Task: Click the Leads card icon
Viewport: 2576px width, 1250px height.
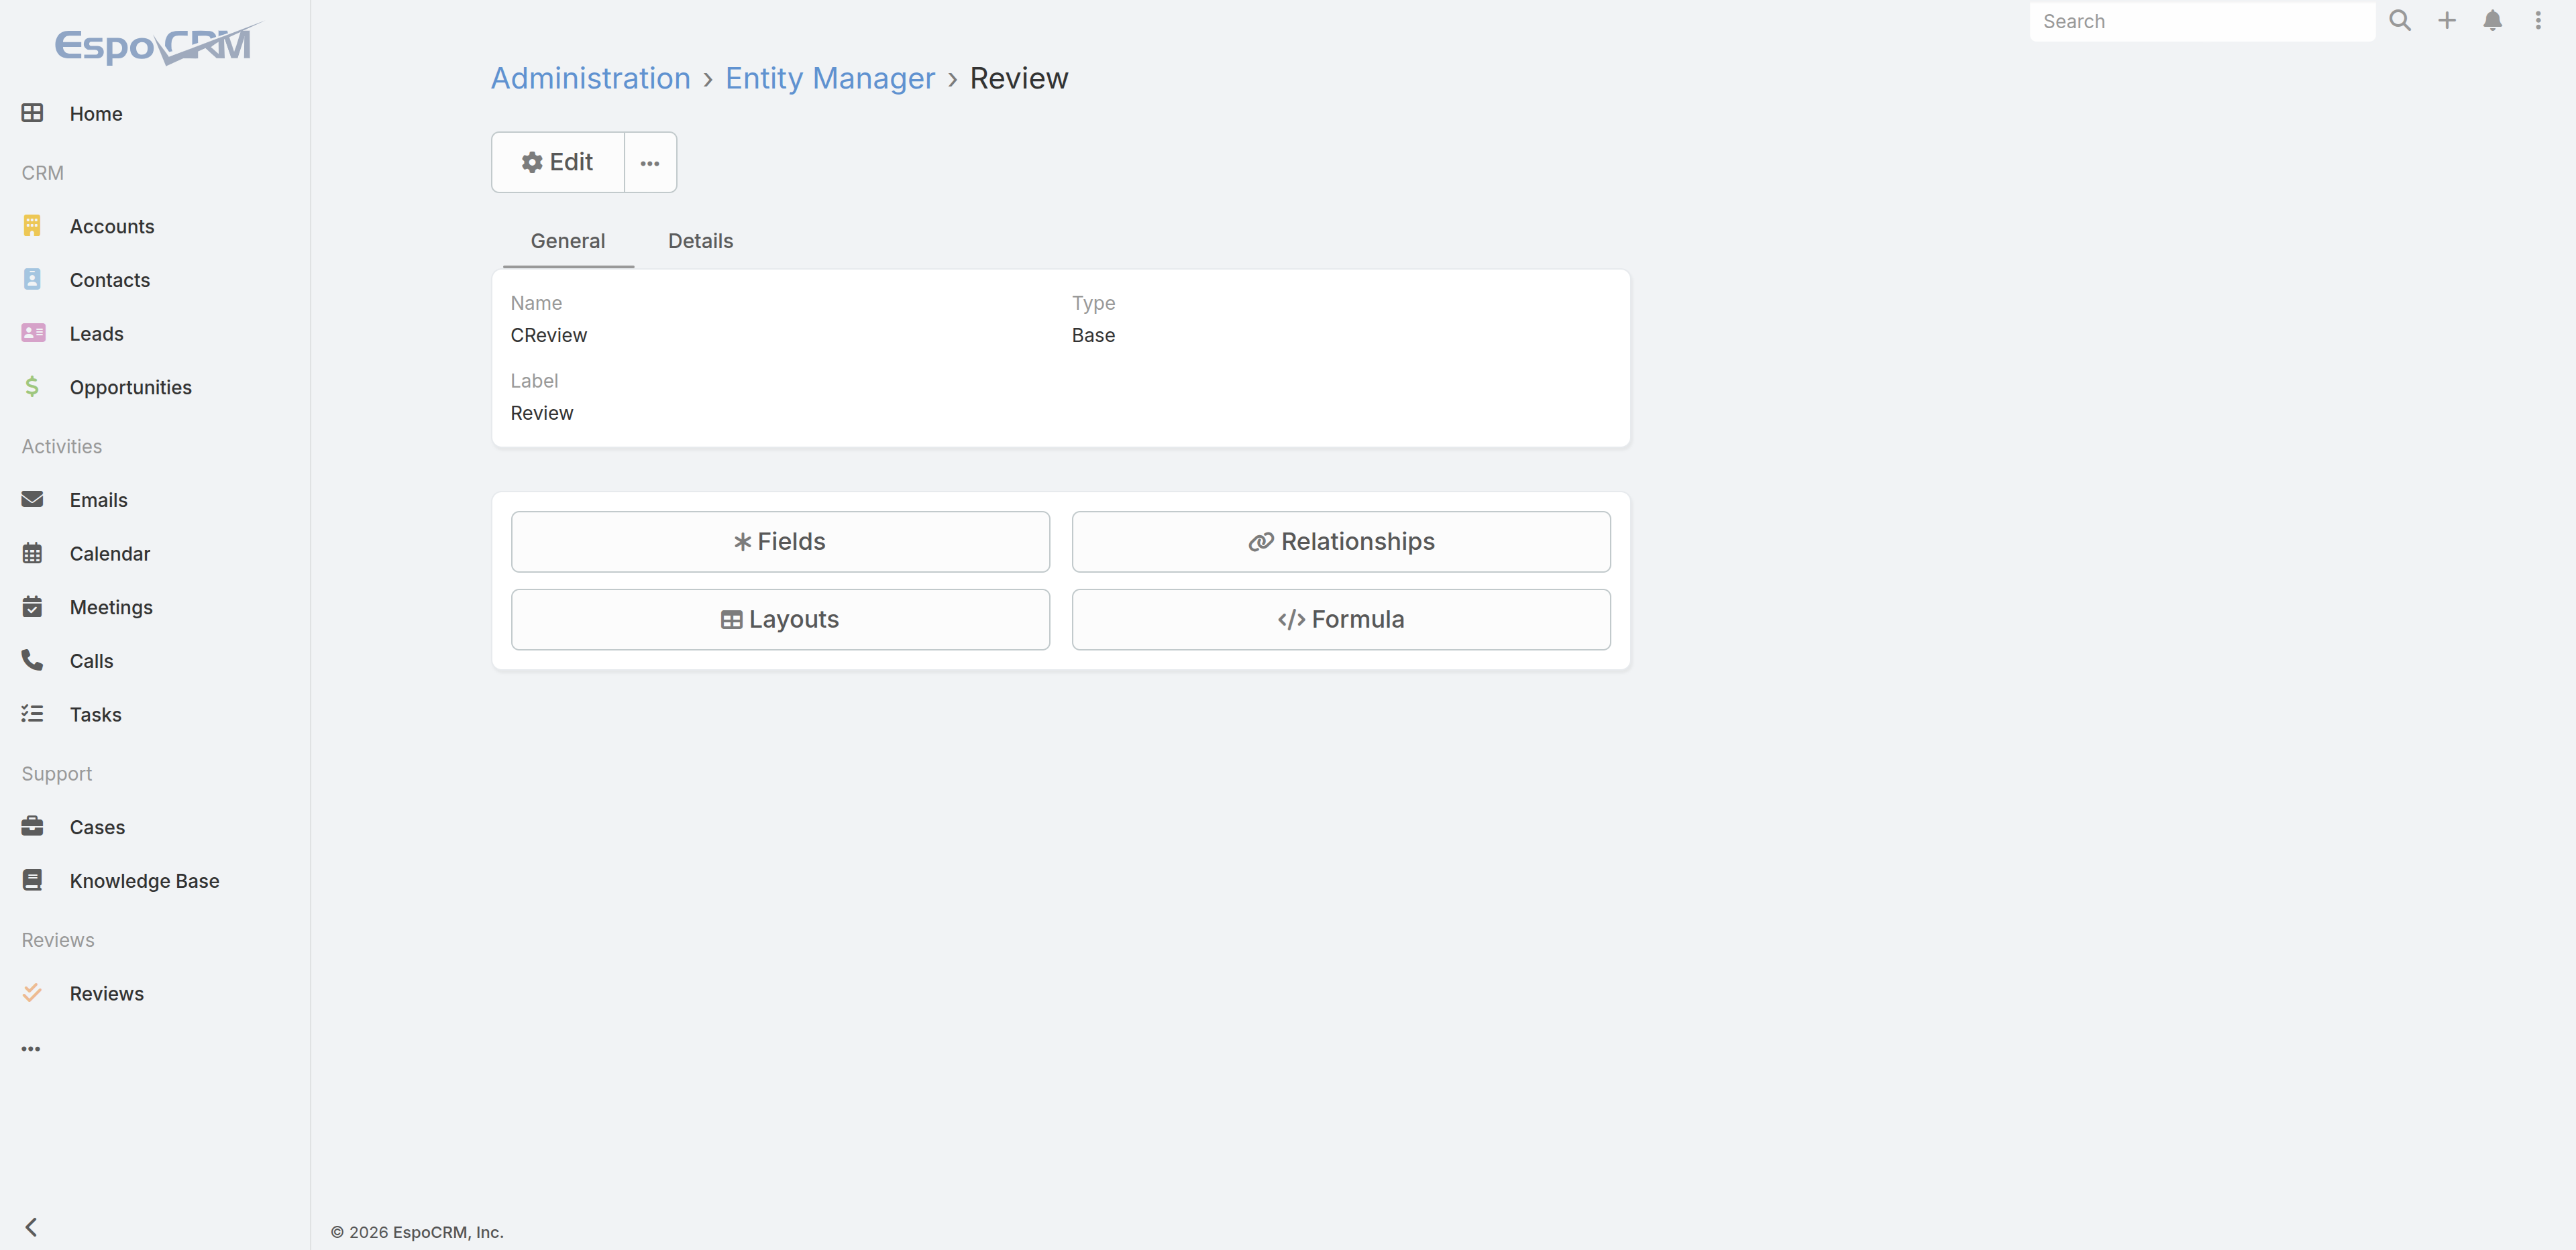Action: point(33,333)
